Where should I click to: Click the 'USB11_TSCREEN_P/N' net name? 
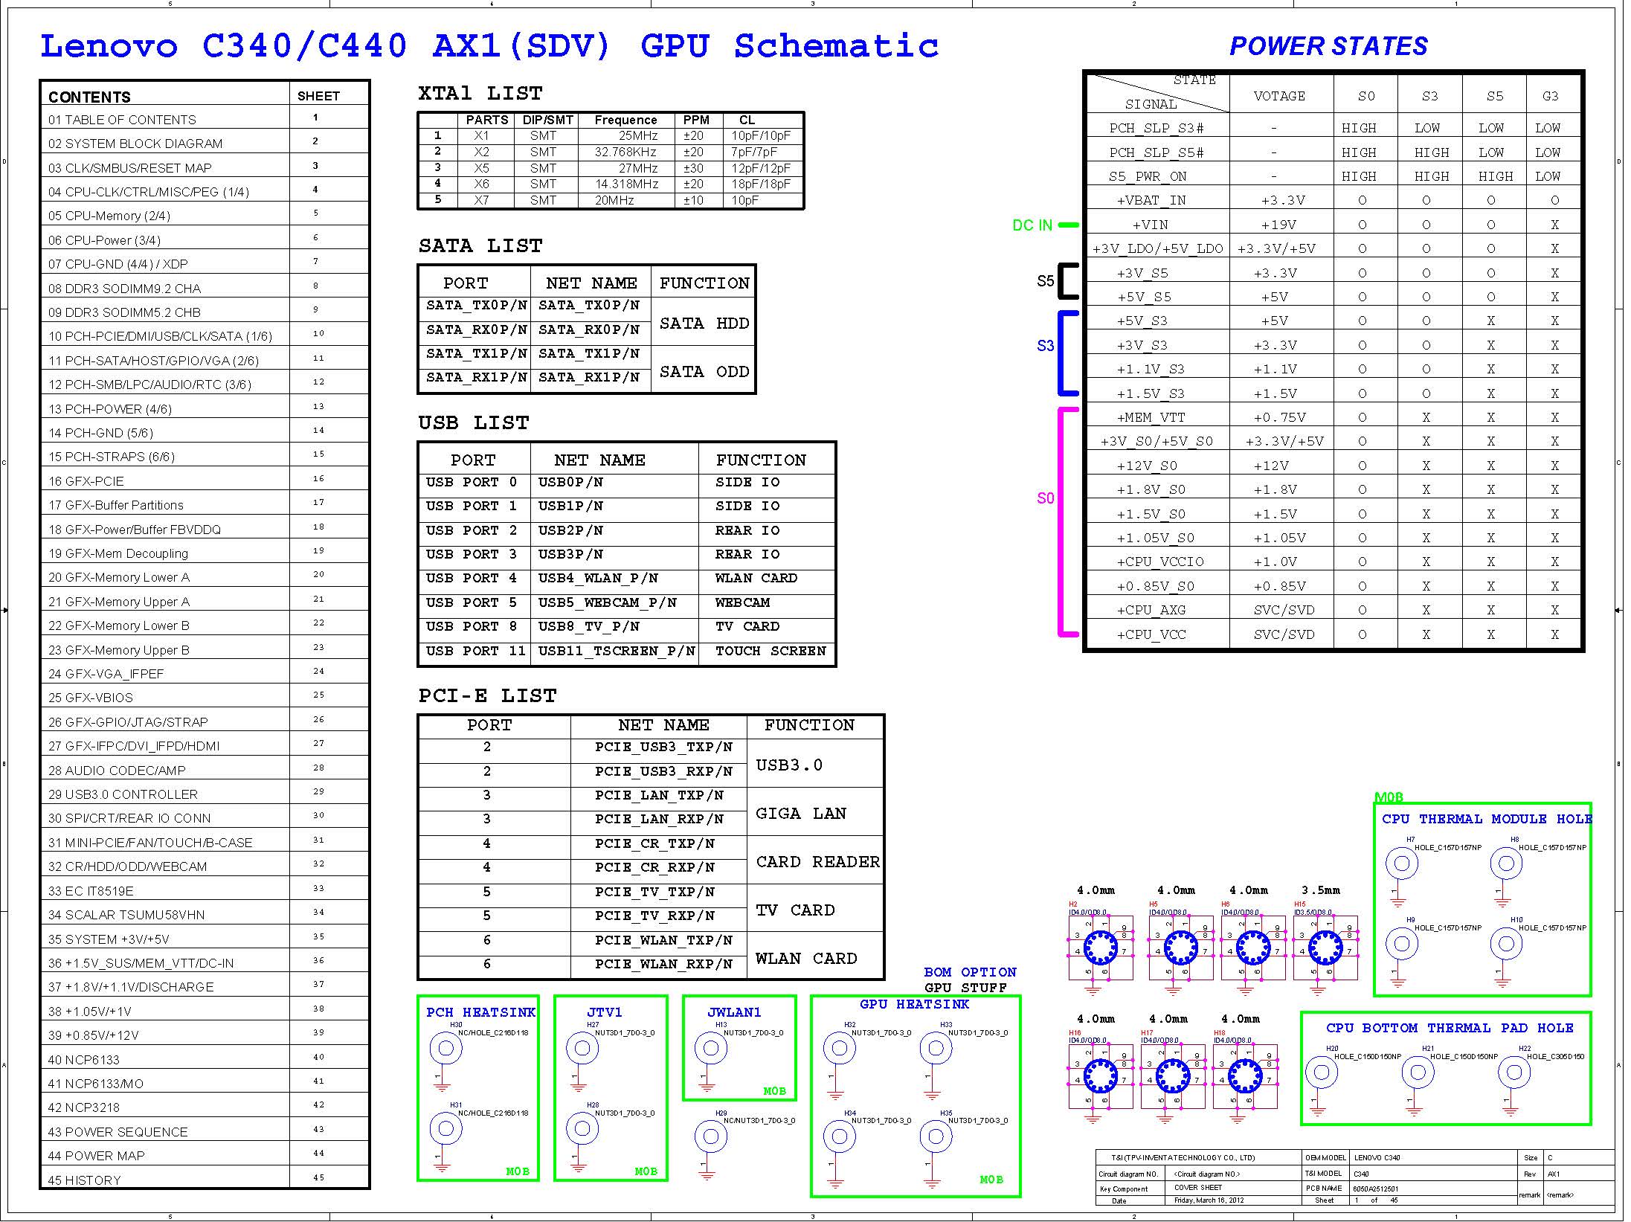pyautogui.click(x=617, y=651)
